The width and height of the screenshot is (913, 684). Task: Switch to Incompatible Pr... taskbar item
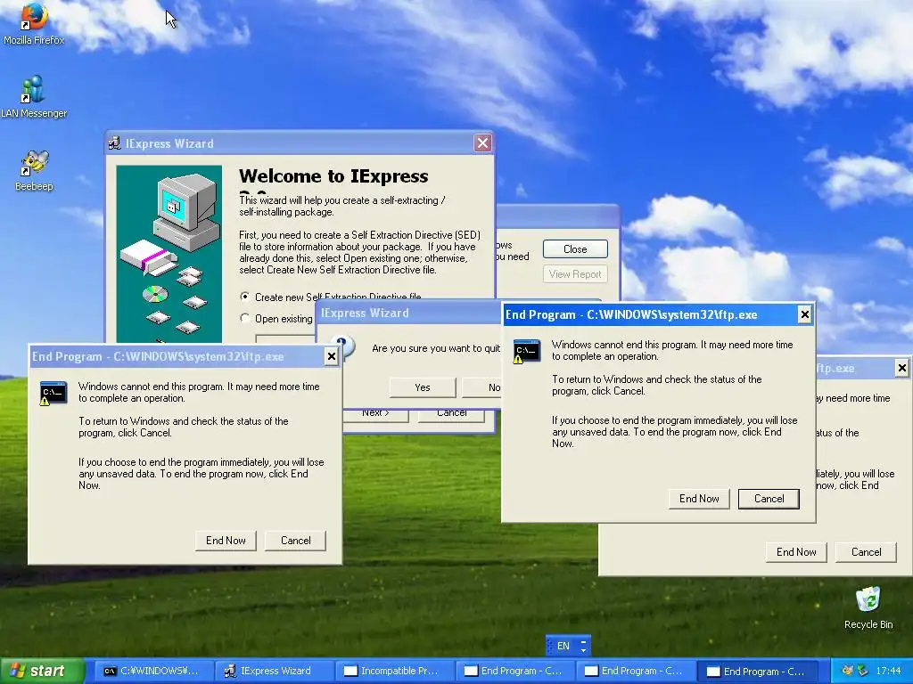[395, 671]
